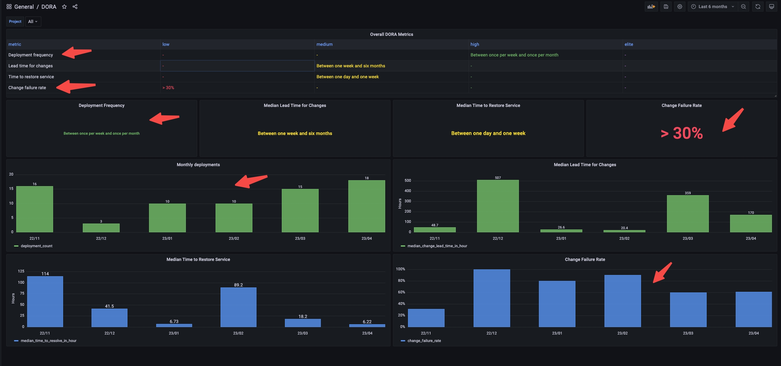Cycle view mode with monitor icon
The image size is (781, 366).
(x=771, y=7)
